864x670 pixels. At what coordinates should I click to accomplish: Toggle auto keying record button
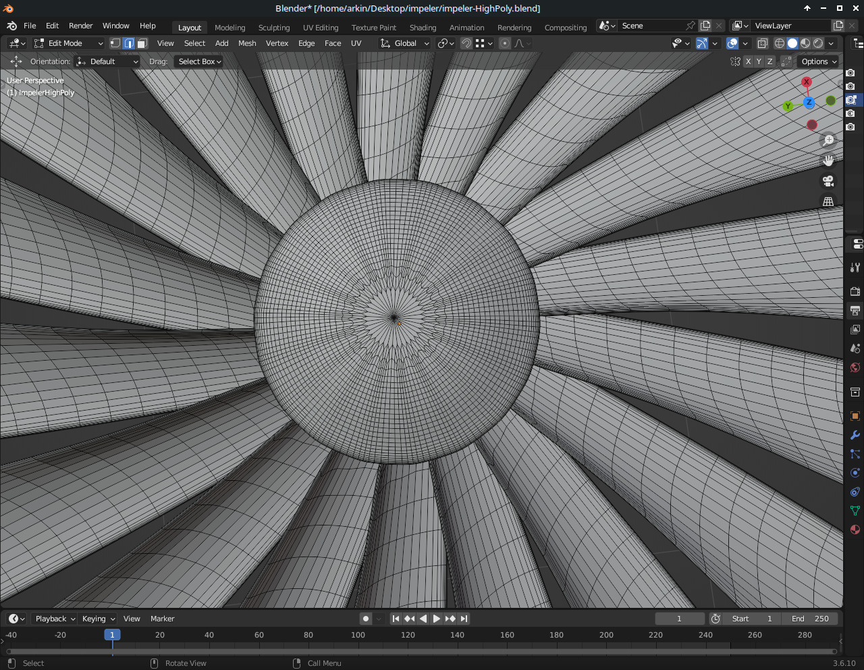coord(366,619)
